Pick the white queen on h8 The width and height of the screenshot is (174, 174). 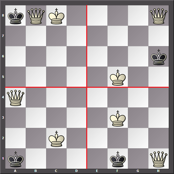click(159, 16)
